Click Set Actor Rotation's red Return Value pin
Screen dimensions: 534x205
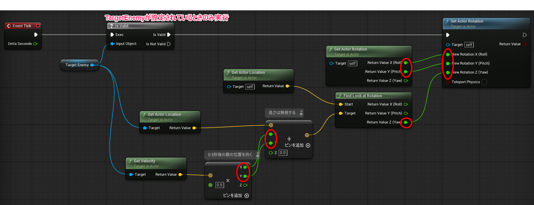tap(525, 44)
